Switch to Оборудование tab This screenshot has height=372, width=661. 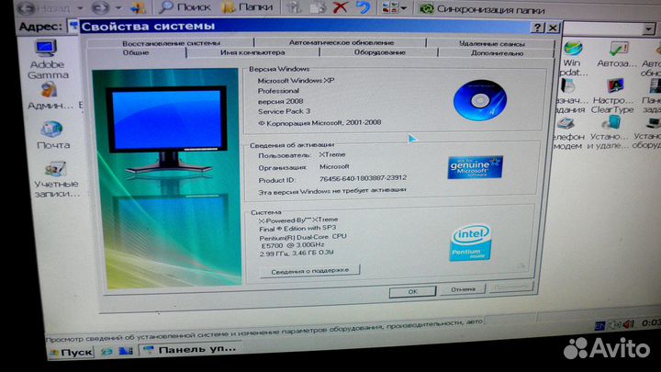pyautogui.click(x=379, y=52)
